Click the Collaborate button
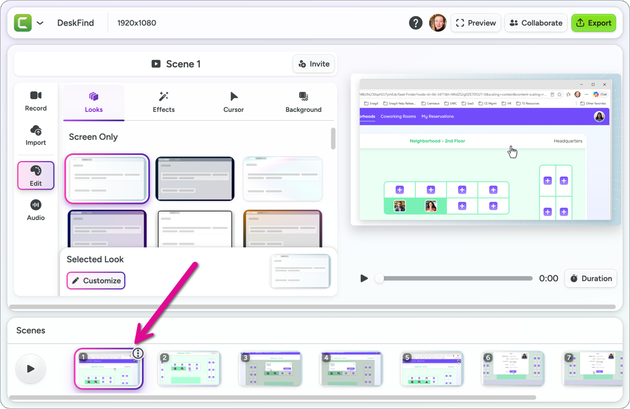 pyautogui.click(x=536, y=23)
